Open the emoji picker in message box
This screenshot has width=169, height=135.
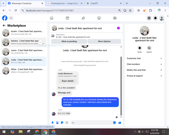tap(114, 123)
